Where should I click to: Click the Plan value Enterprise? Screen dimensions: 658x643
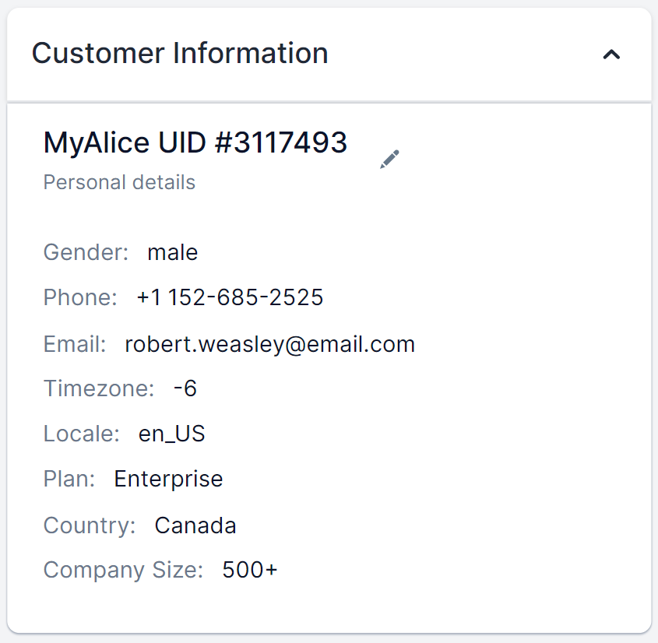click(168, 479)
